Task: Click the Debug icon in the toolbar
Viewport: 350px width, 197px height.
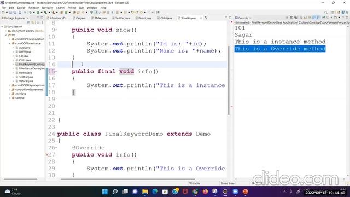Action: [x=31, y=12]
